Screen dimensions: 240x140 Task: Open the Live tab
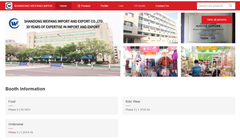(121, 6)
